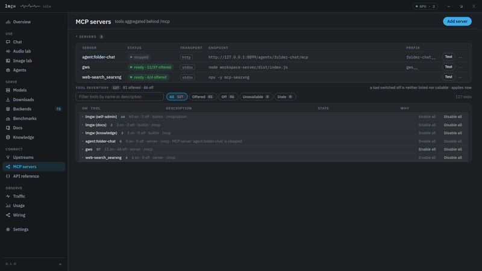
Task: Click the http transport tag
Action: (186, 57)
